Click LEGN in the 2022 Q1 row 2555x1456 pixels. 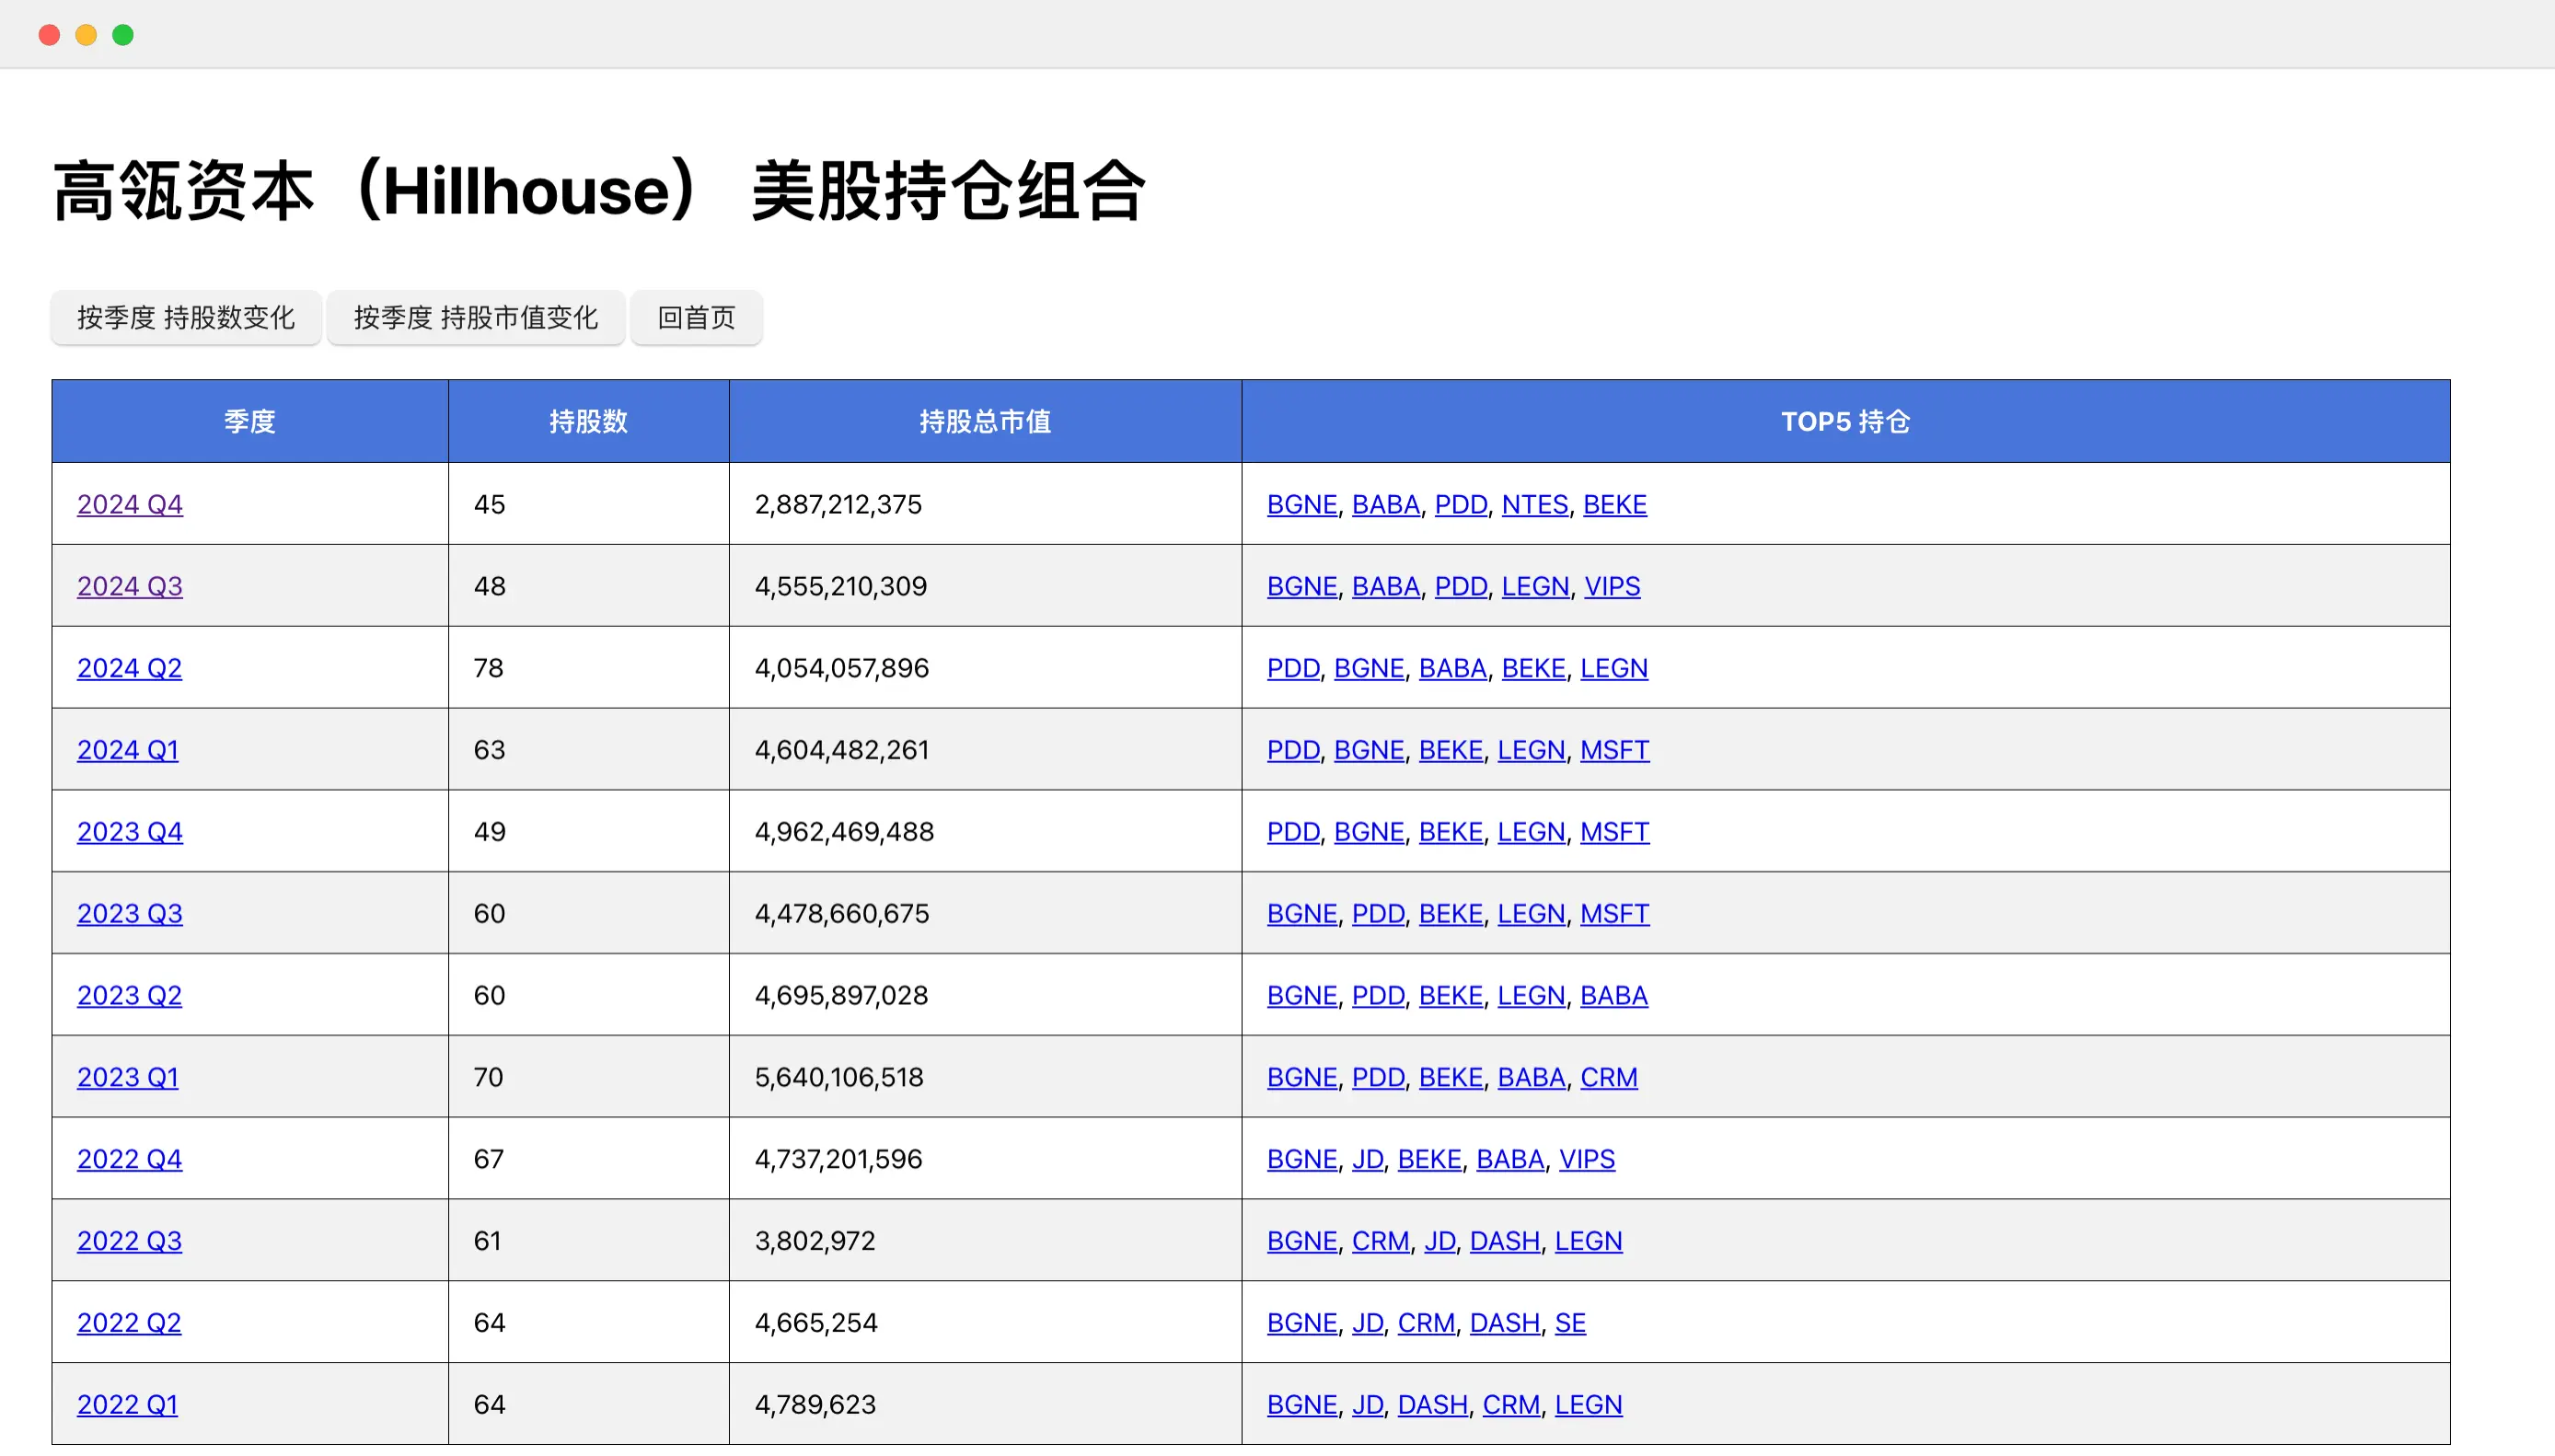[1589, 1406]
